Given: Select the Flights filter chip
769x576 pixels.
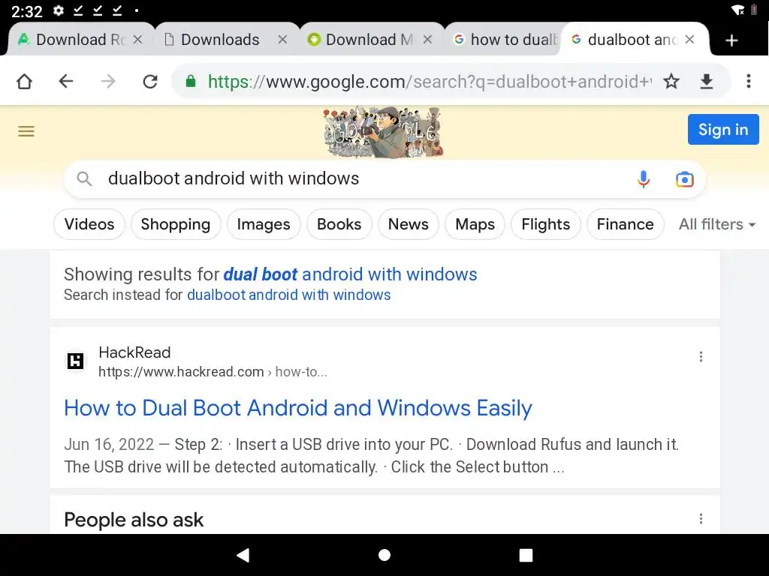Looking at the screenshot, I should pos(545,224).
